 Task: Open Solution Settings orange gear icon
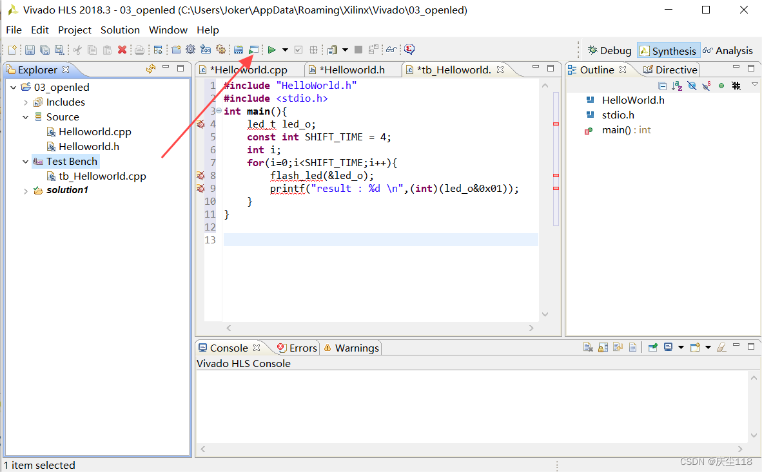click(221, 50)
